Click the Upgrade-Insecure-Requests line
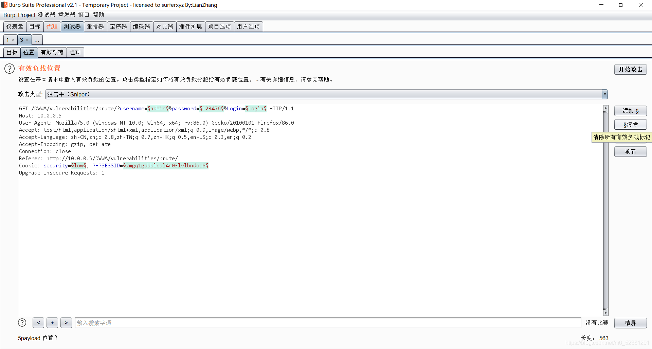This screenshot has height=349, width=652. pos(61,173)
